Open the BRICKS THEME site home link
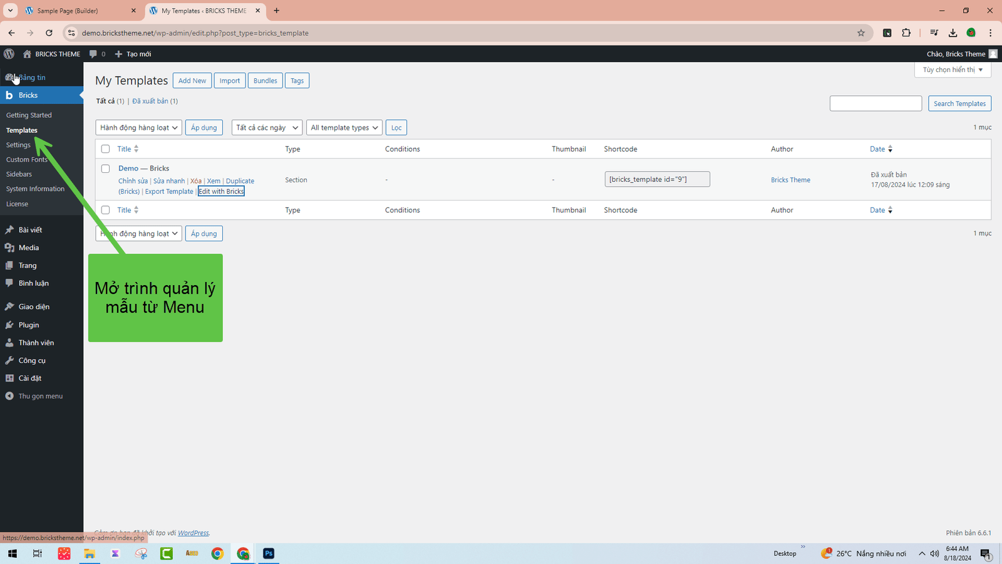 (x=52, y=54)
